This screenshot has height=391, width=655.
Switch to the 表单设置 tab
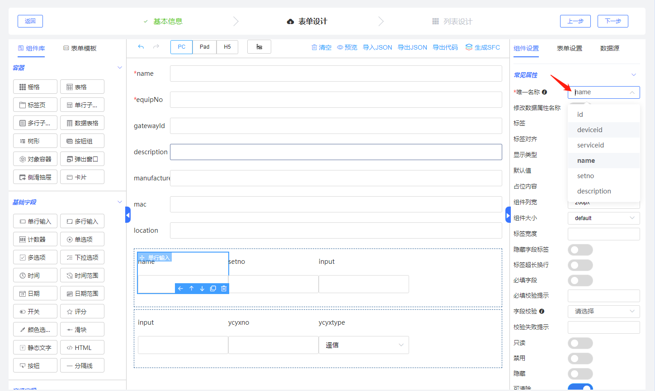tap(569, 48)
